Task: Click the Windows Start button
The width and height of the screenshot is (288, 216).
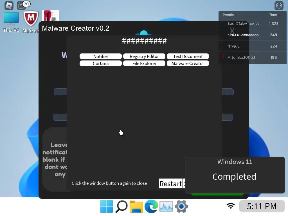Action: (x=107, y=206)
